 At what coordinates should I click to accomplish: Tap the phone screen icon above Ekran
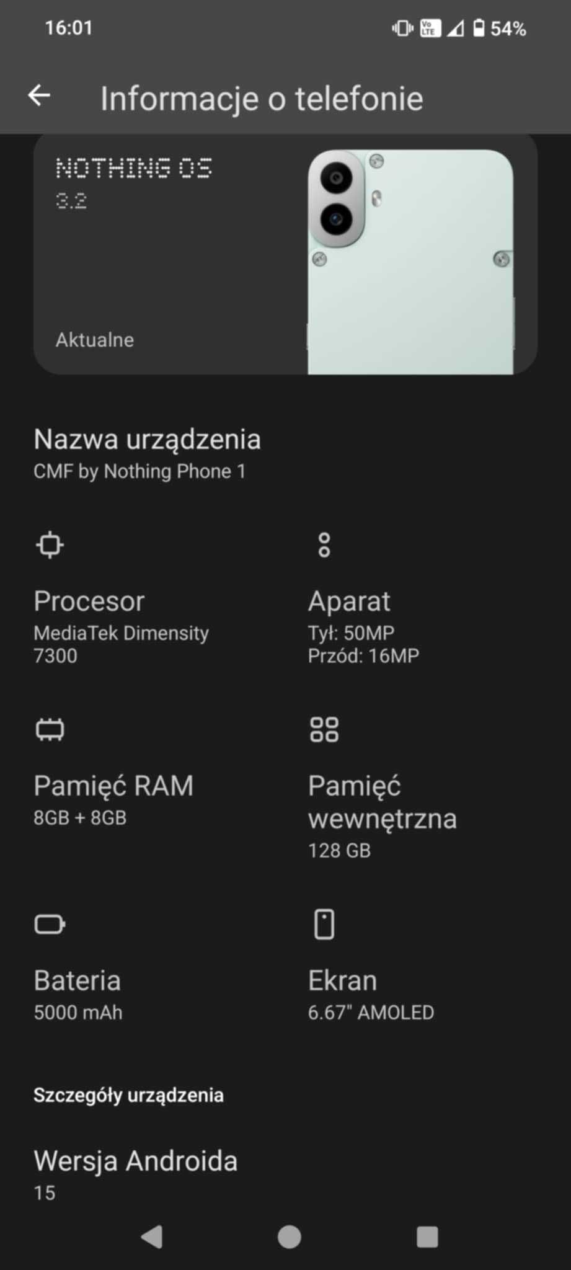[x=324, y=924]
